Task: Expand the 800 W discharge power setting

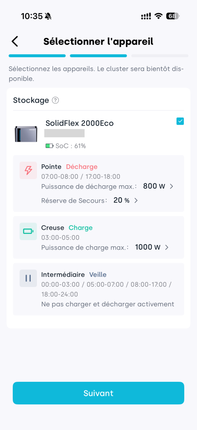Action: pyautogui.click(x=158, y=187)
